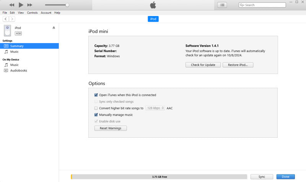Click Music note icon under On My Device

click(x=6, y=65)
